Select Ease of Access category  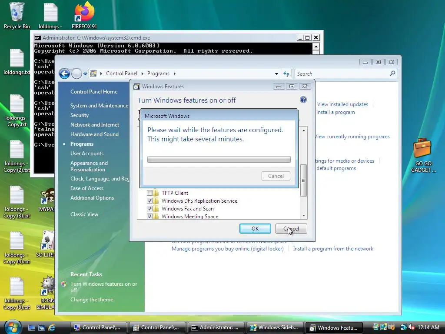tap(87, 188)
